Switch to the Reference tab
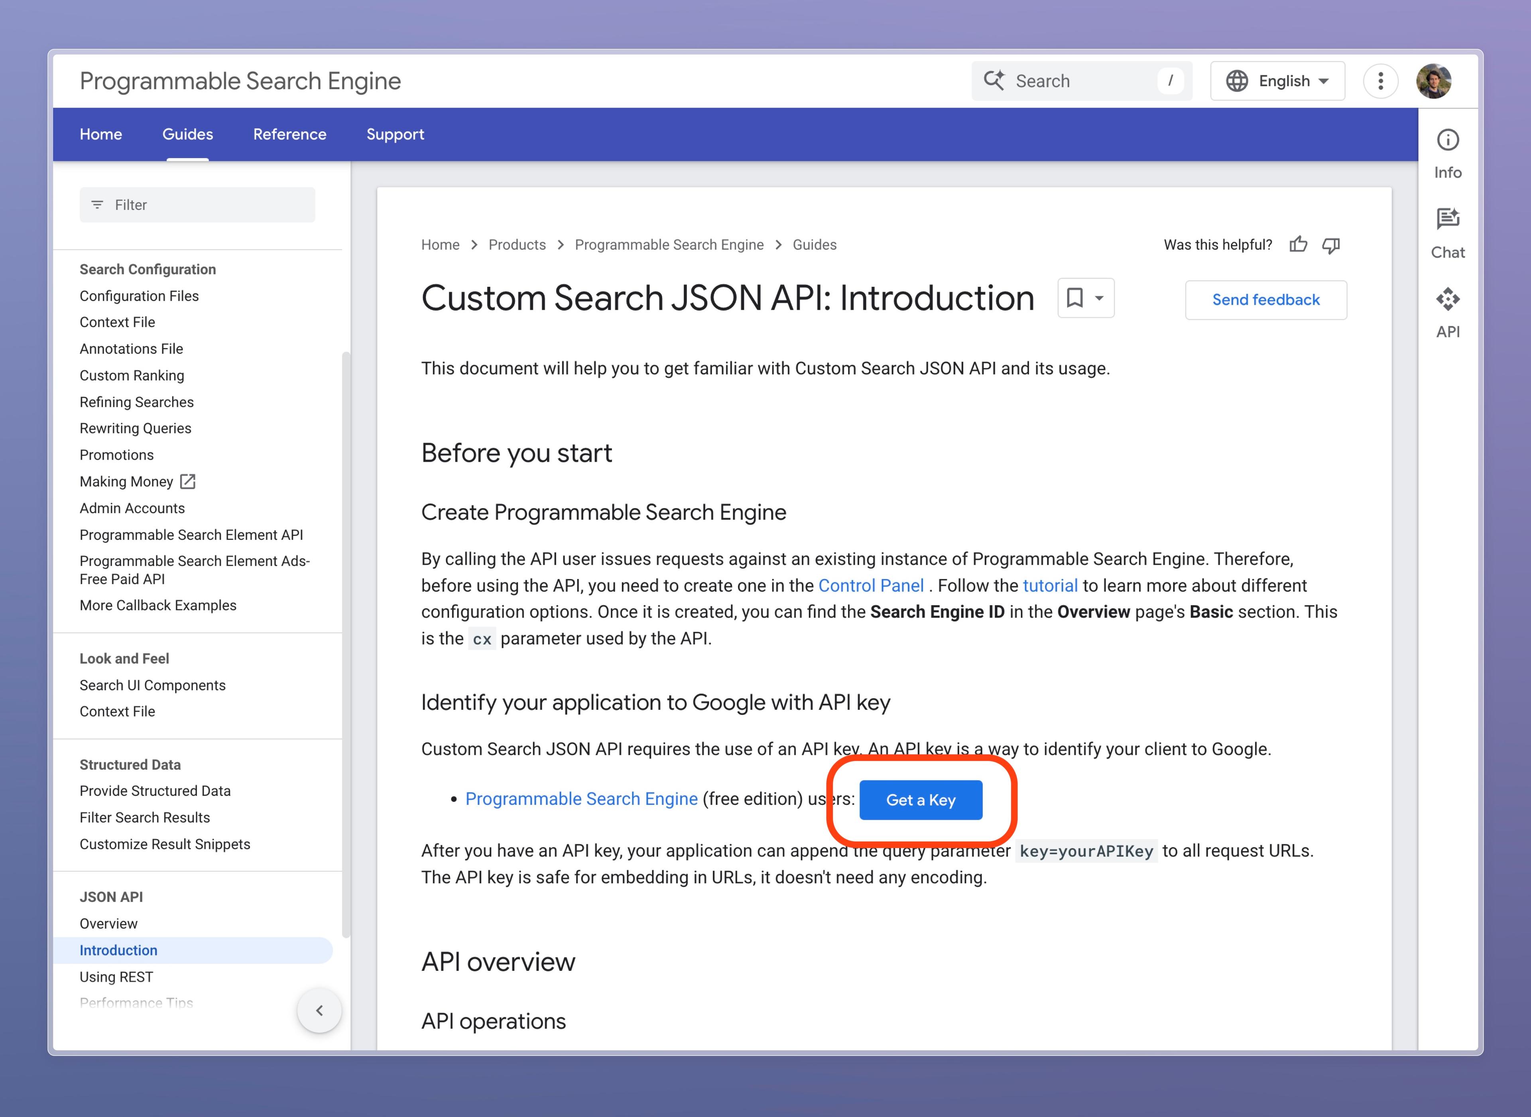The image size is (1531, 1117). click(x=289, y=134)
